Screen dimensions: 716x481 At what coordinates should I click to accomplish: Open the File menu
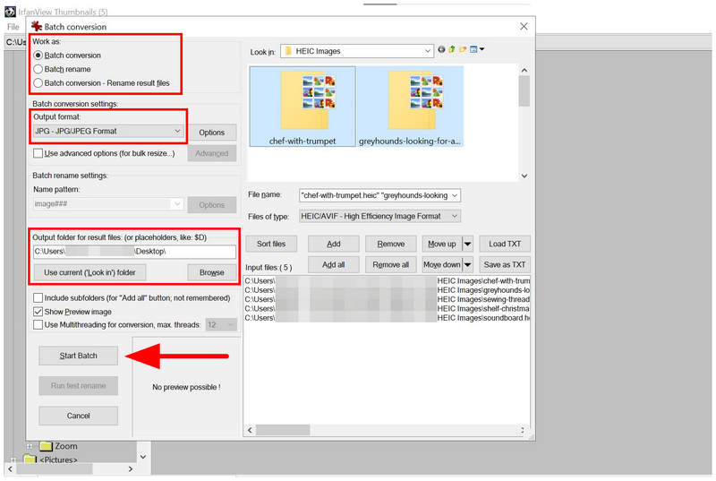pyautogui.click(x=13, y=27)
